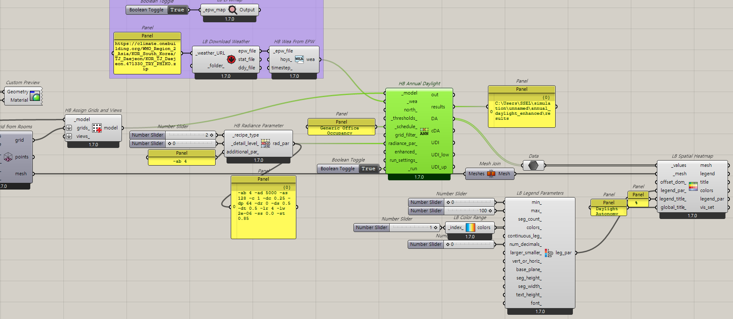Select the Daylight Autonomy panel

click(x=609, y=208)
